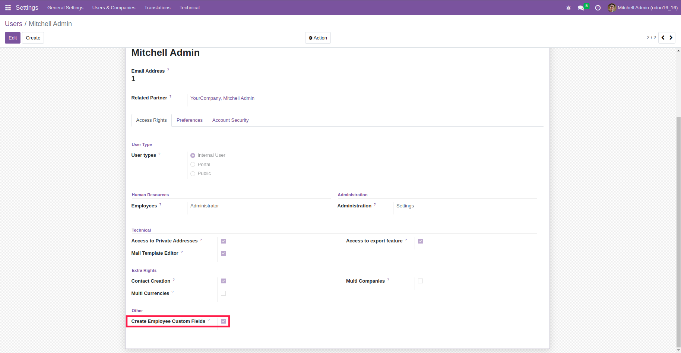681x353 pixels.
Task: Go to next record arrow
Action: (x=671, y=38)
